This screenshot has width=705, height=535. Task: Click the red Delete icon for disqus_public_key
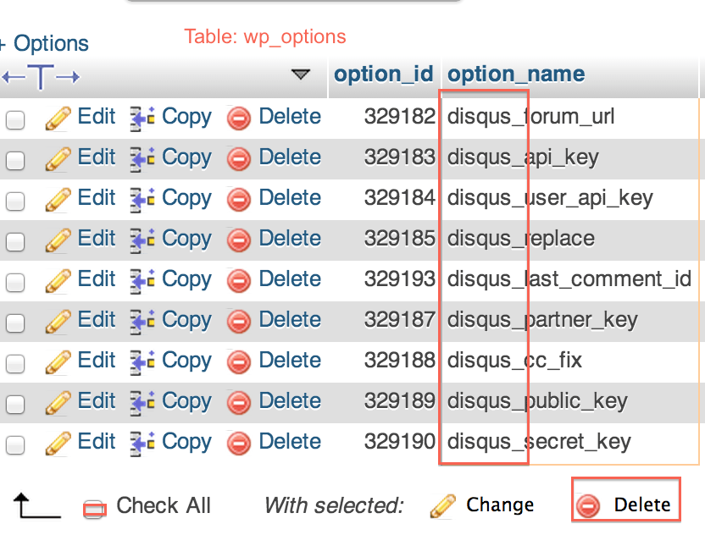tap(238, 403)
